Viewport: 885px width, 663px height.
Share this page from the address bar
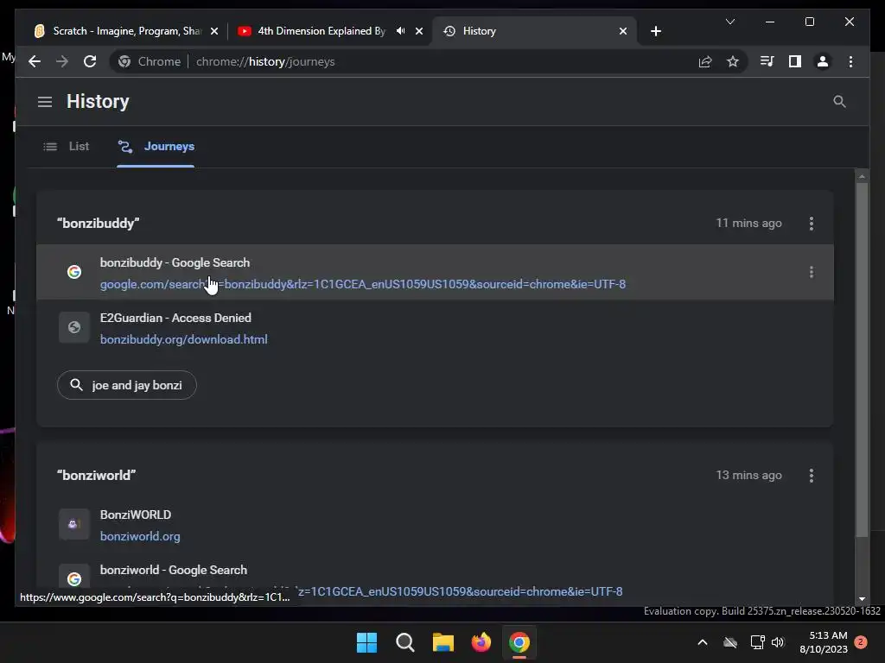[705, 61]
